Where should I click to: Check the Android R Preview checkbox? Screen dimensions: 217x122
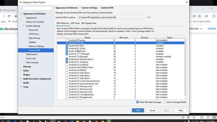click(67, 40)
